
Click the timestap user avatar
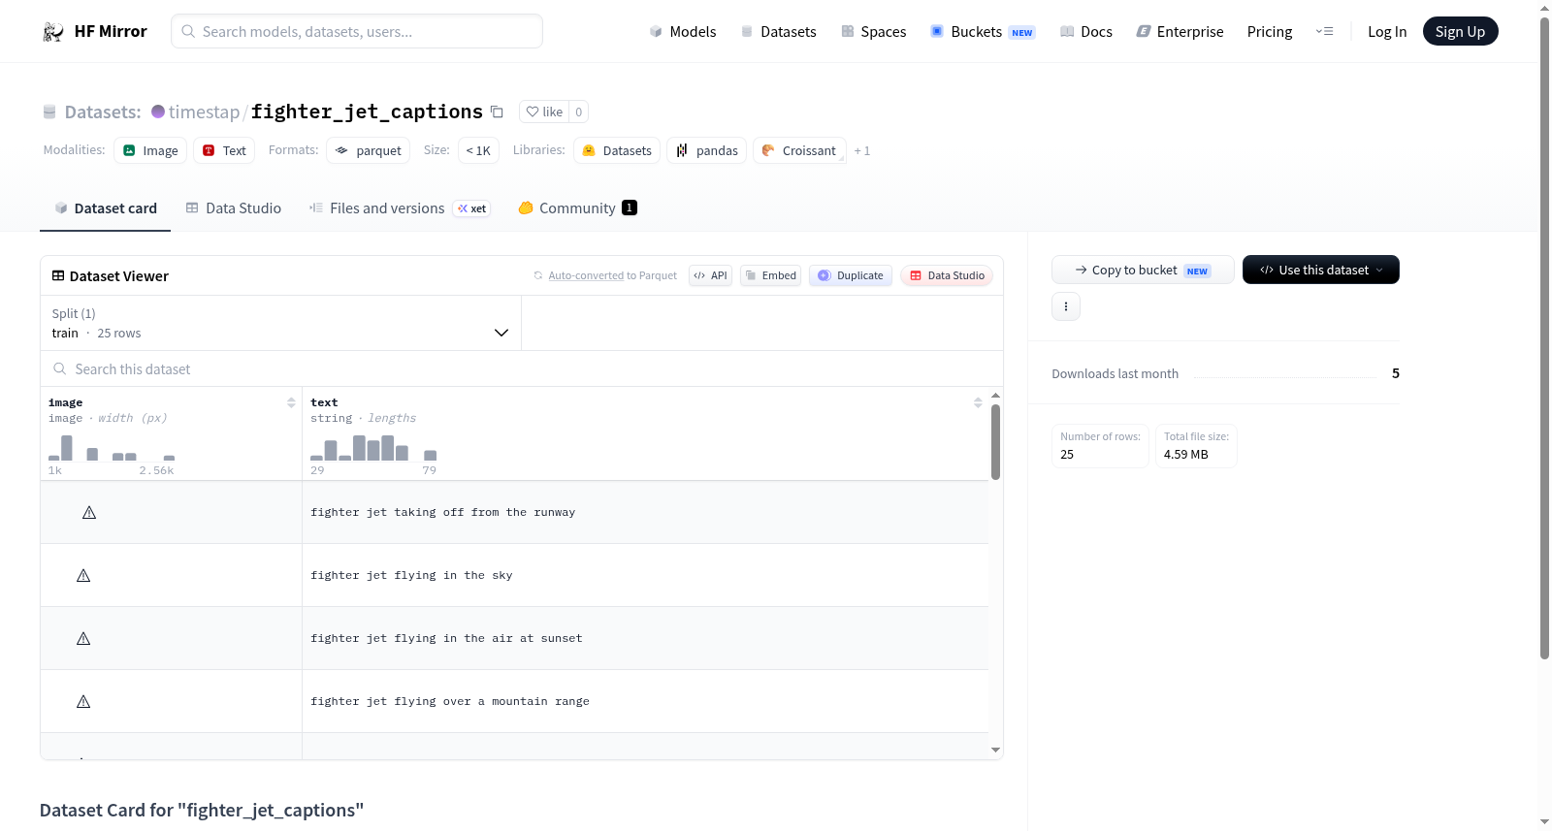(x=158, y=112)
